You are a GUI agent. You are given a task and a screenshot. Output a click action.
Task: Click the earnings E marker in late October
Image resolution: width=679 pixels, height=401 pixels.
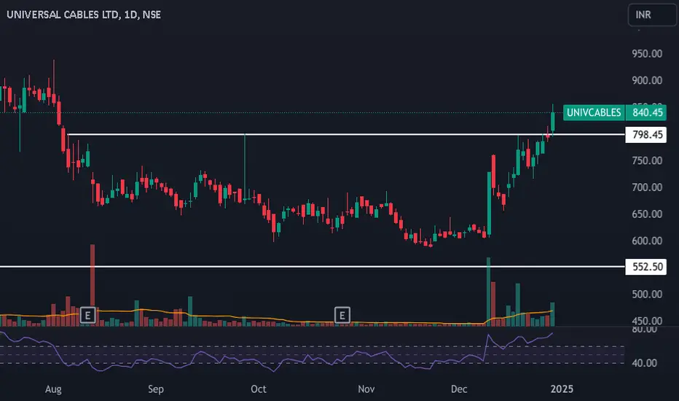click(342, 315)
